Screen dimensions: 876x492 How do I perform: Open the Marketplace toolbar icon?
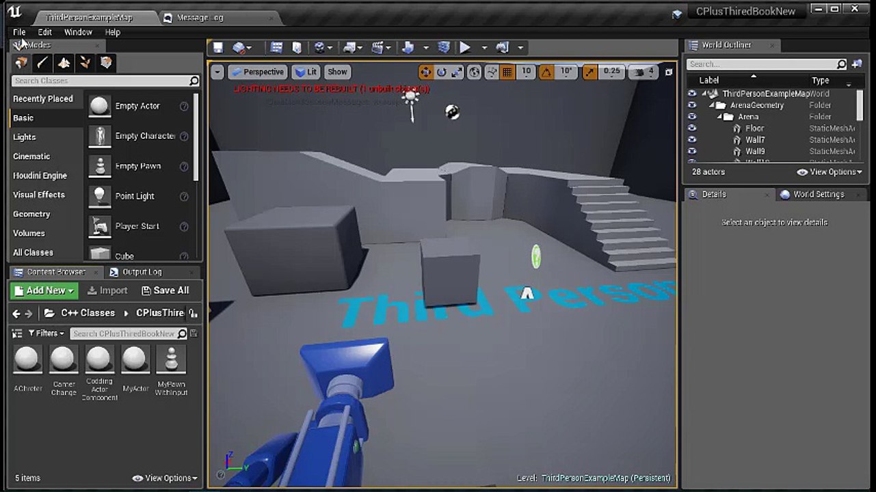(297, 47)
